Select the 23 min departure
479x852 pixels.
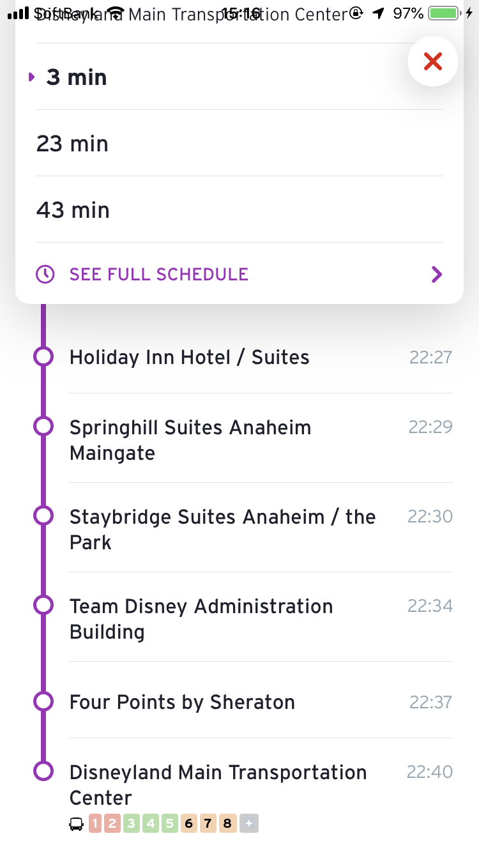pos(239,144)
